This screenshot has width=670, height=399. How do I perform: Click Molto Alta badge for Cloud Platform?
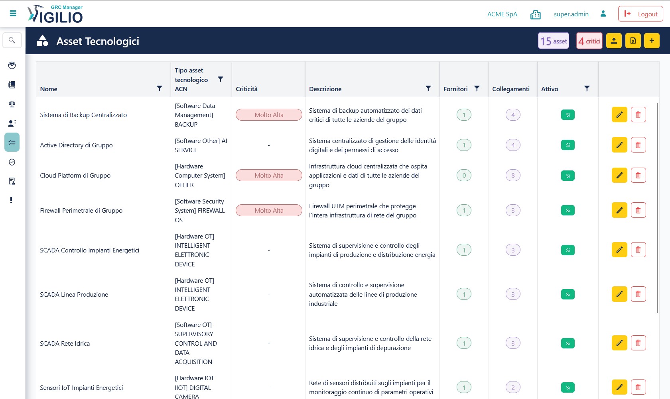click(269, 175)
